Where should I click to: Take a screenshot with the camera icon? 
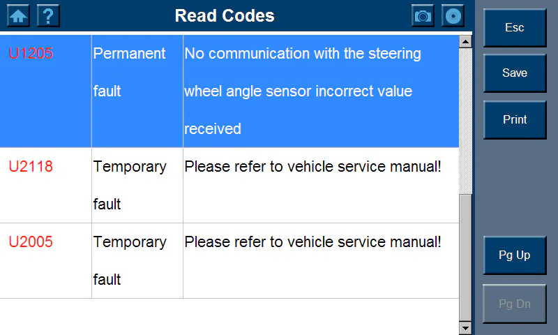point(423,15)
